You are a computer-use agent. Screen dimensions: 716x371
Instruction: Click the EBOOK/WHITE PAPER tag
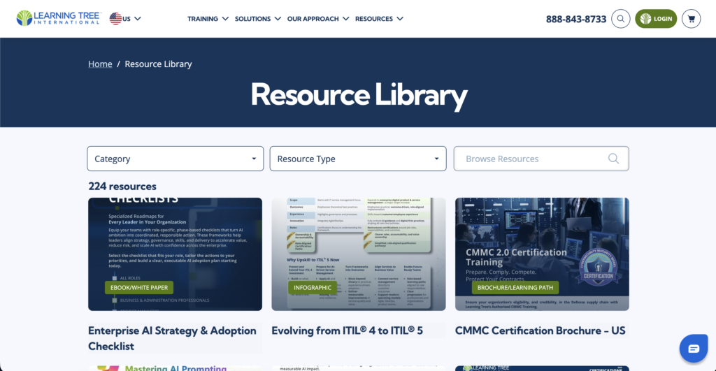(139, 287)
